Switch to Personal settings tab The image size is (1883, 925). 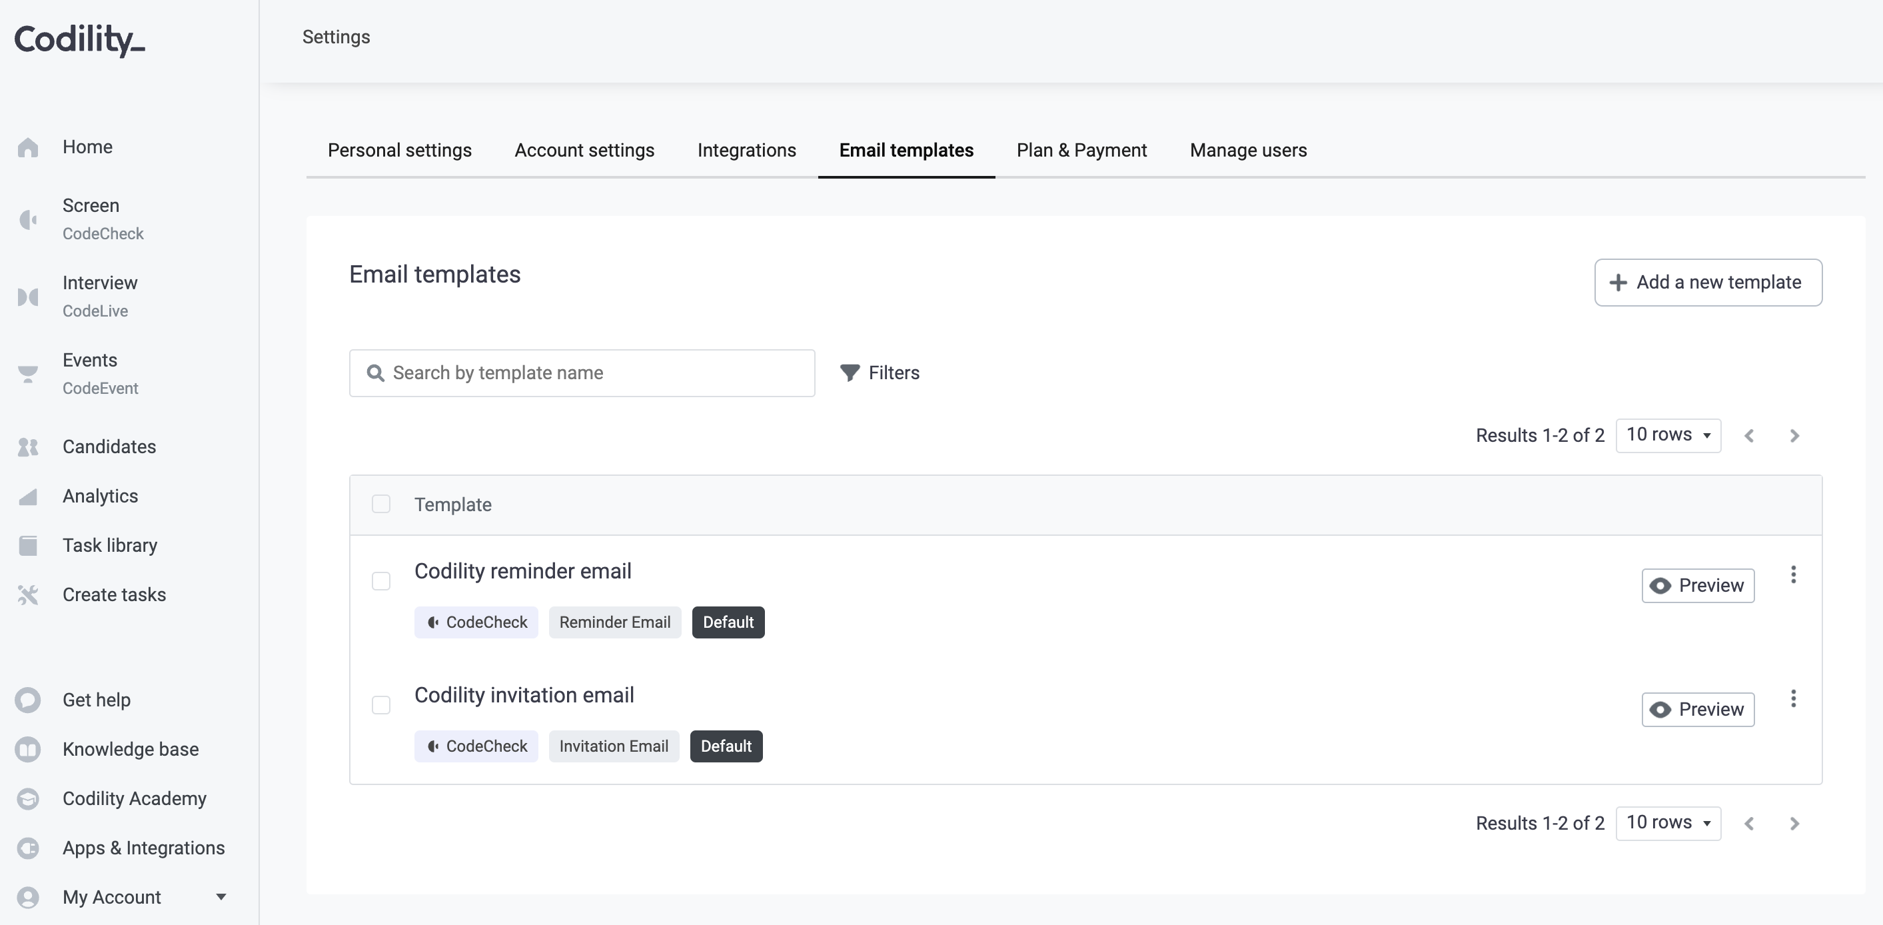400,150
